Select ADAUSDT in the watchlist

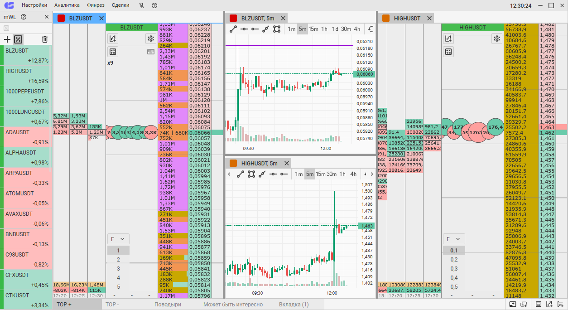coord(26,137)
